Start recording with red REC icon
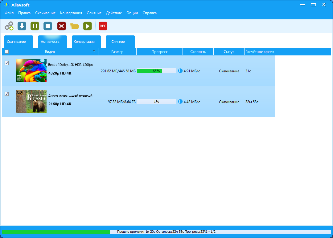 click(x=103, y=26)
